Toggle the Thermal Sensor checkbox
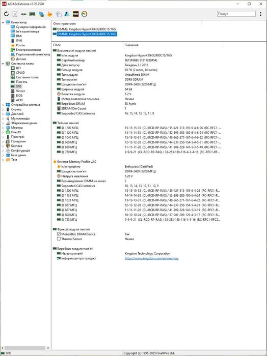 [59, 239]
